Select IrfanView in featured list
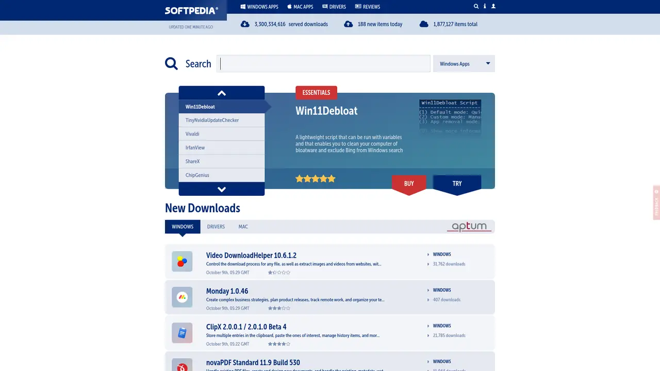 (x=222, y=147)
